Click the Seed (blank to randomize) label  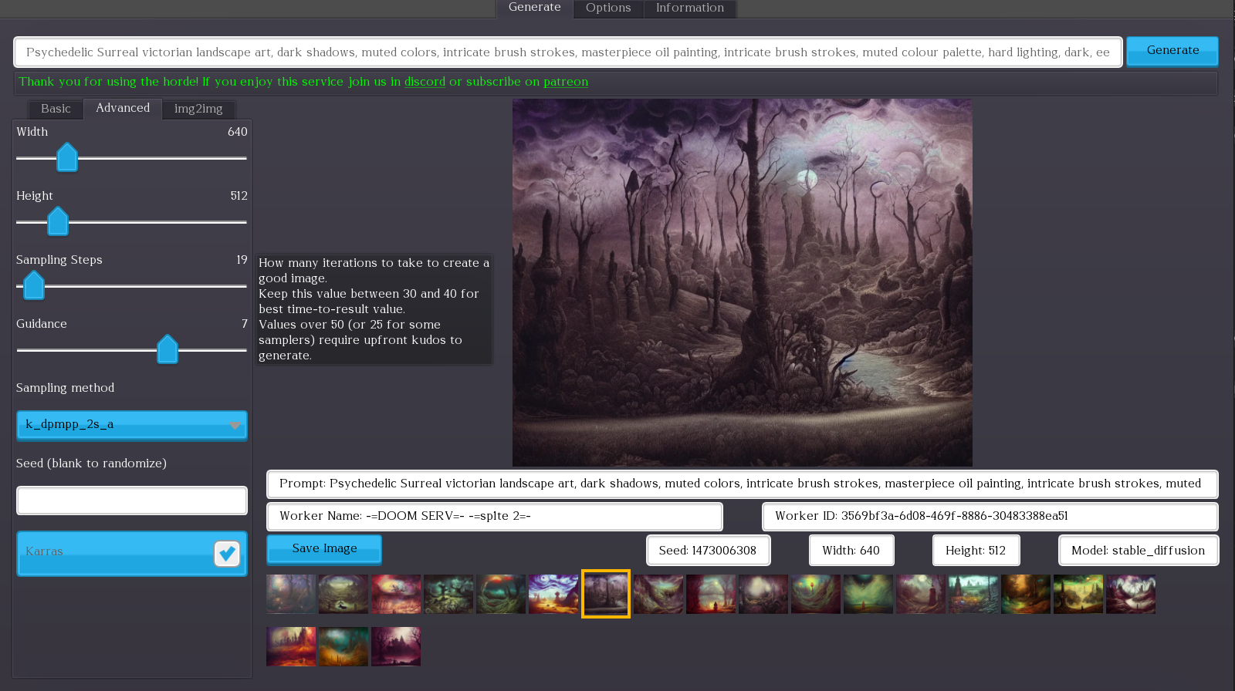[x=91, y=463]
